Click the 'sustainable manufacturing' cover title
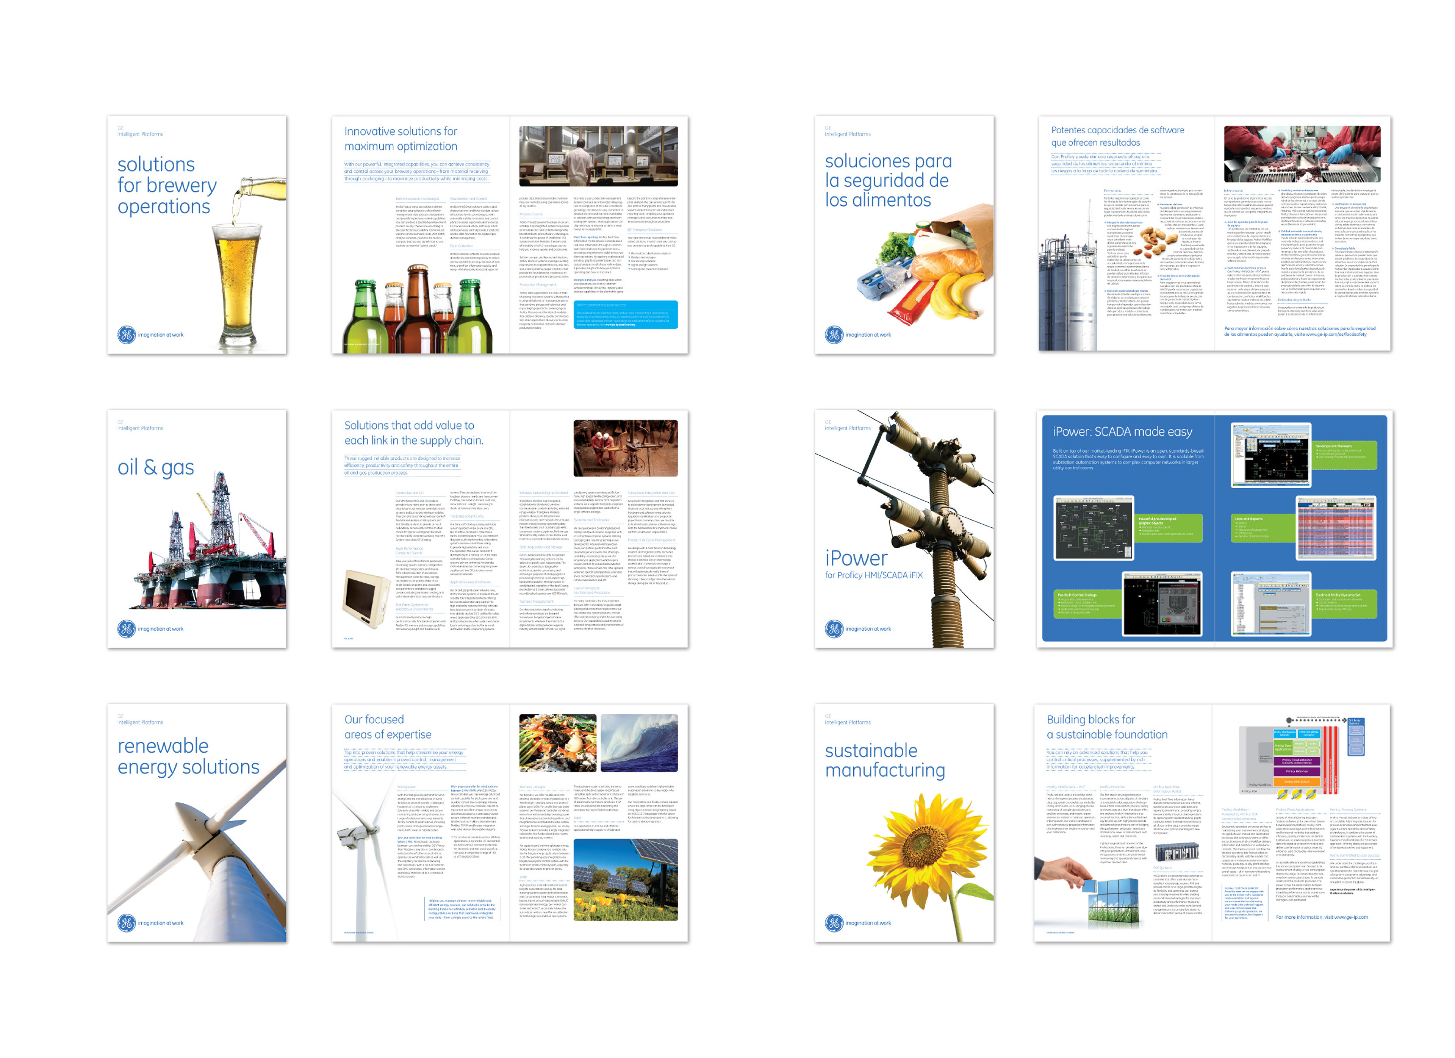 point(885,761)
